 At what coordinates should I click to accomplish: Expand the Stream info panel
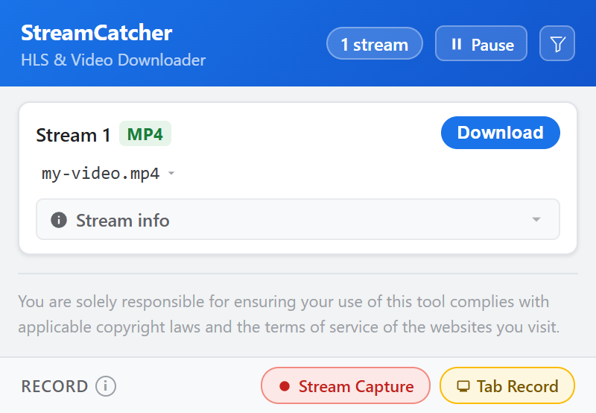[297, 219]
